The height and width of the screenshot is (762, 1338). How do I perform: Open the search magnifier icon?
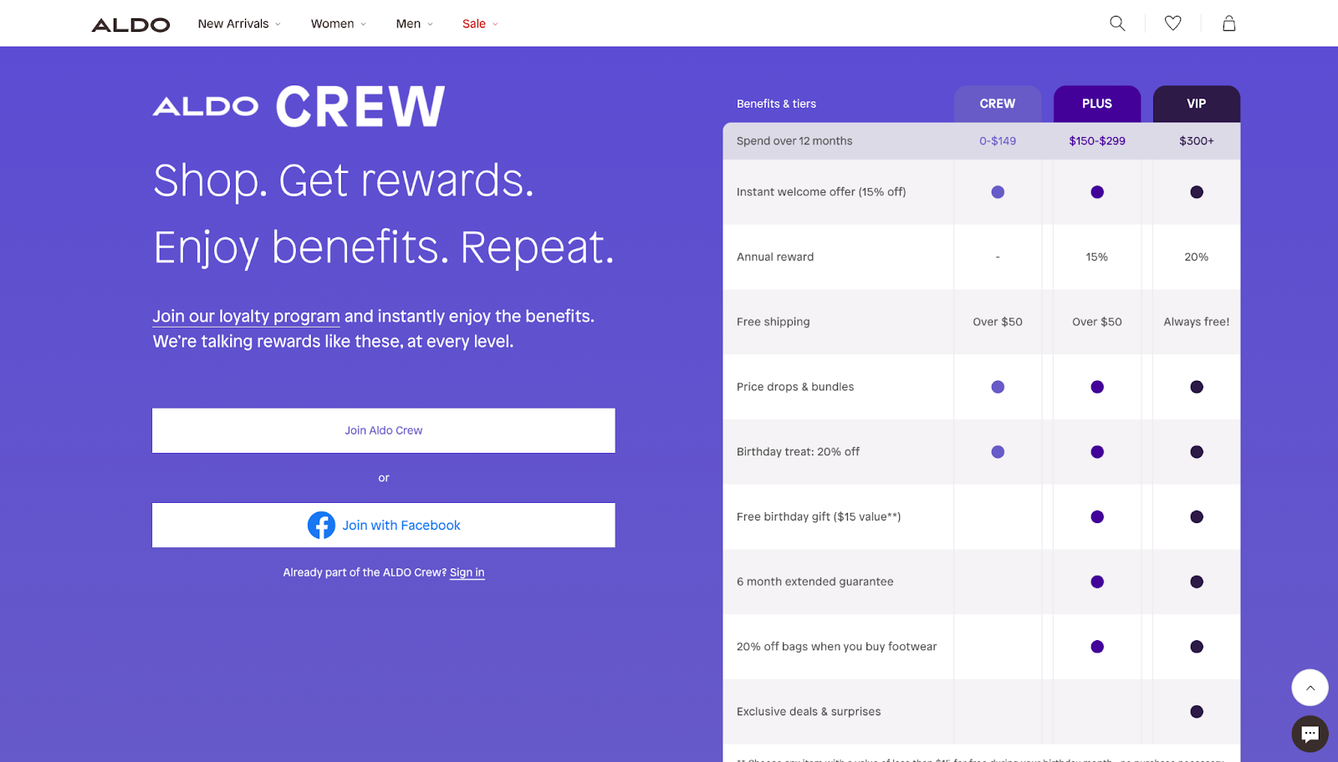coord(1117,23)
